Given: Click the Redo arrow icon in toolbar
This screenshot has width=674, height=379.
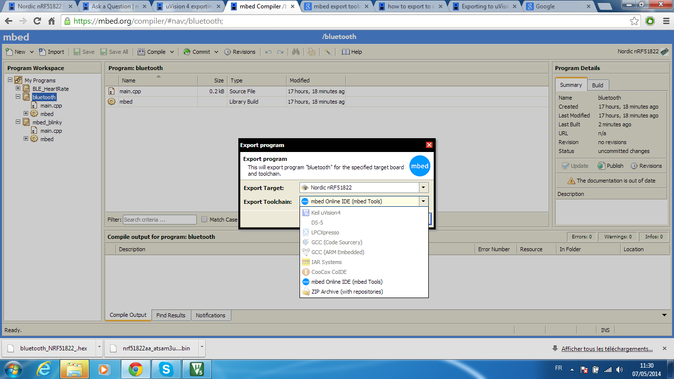Looking at the screenshot, I should coord(280,52).
